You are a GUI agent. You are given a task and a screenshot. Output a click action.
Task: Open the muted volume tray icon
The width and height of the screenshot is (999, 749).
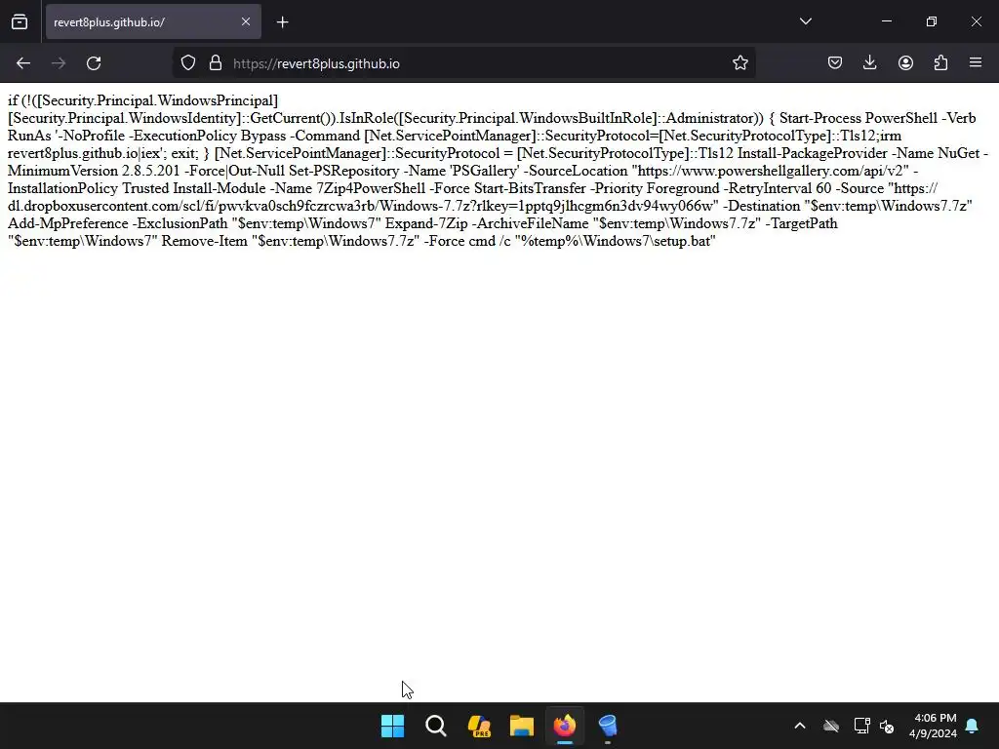click(887, 726)
